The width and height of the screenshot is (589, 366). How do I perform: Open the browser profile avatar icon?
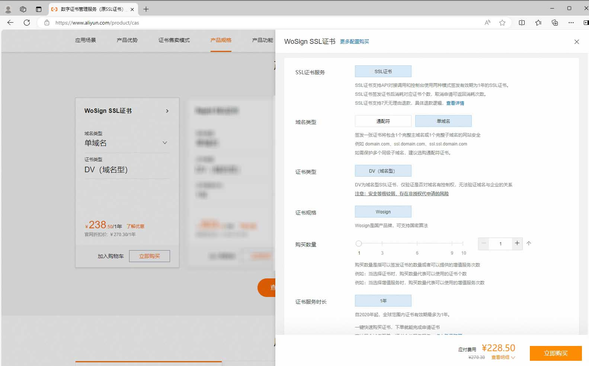[x=8, y=9]
